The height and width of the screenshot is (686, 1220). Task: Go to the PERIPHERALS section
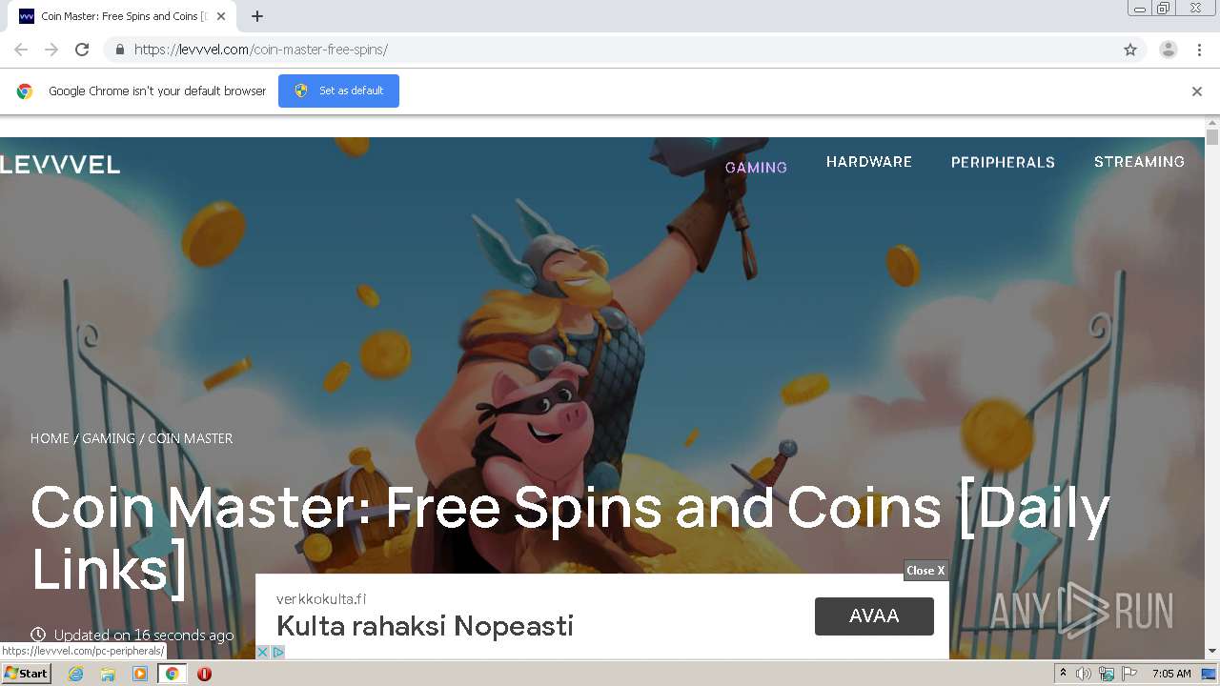click(1003, 162)
